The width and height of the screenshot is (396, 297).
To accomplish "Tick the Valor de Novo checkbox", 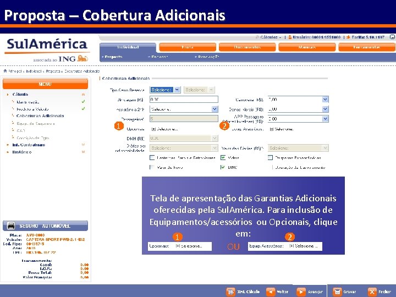I will click(x=152, y=167).
